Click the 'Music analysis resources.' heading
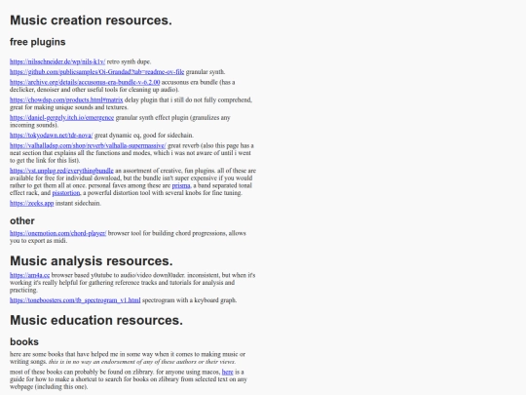The image size is (526, 395). [92, 261]
